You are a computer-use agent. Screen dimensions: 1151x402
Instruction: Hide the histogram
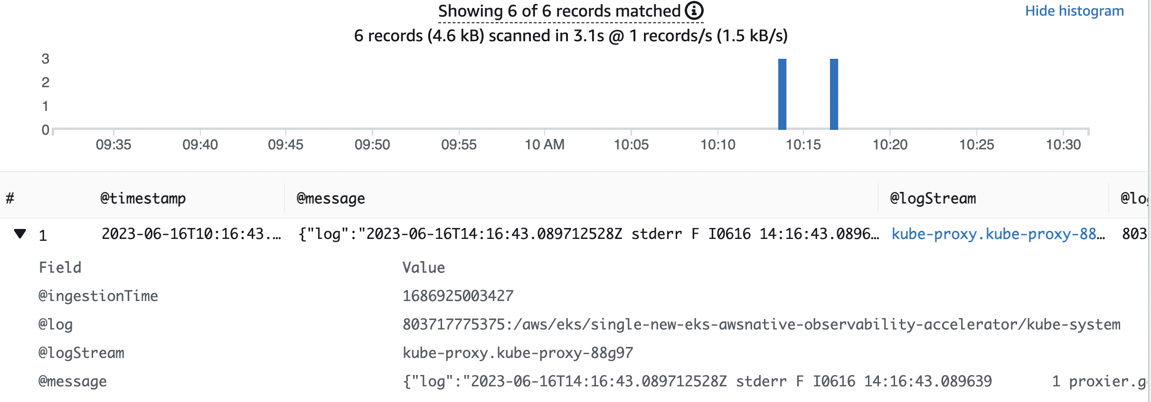point(1074,11)
